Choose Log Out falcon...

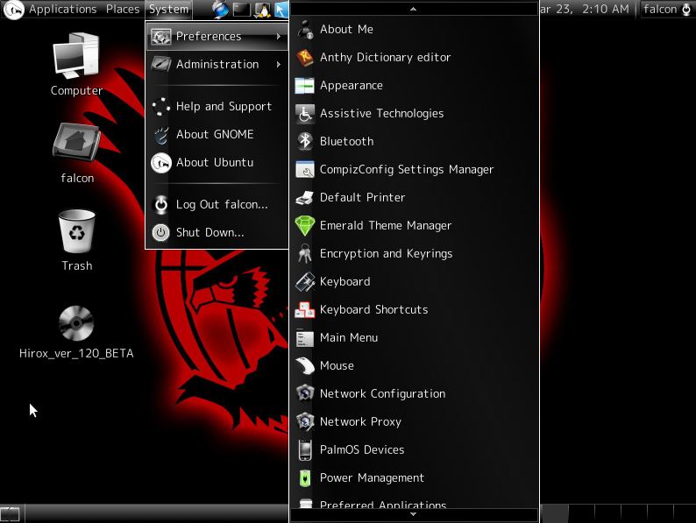coord(217,204)
